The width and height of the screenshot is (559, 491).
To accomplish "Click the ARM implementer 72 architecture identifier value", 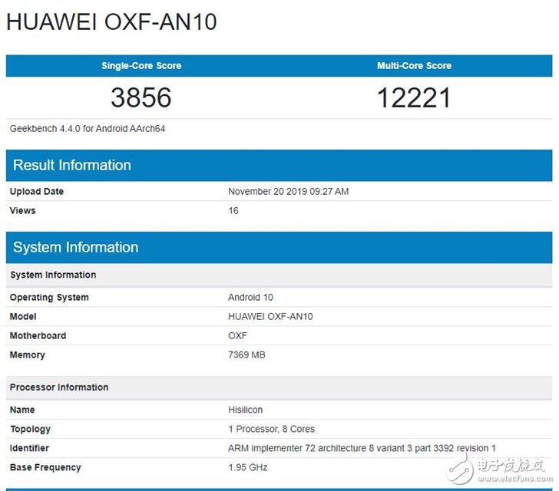I will (x=362, y=448).
